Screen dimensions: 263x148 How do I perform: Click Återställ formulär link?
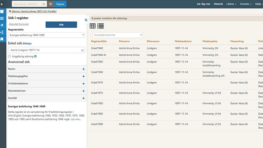19,24
